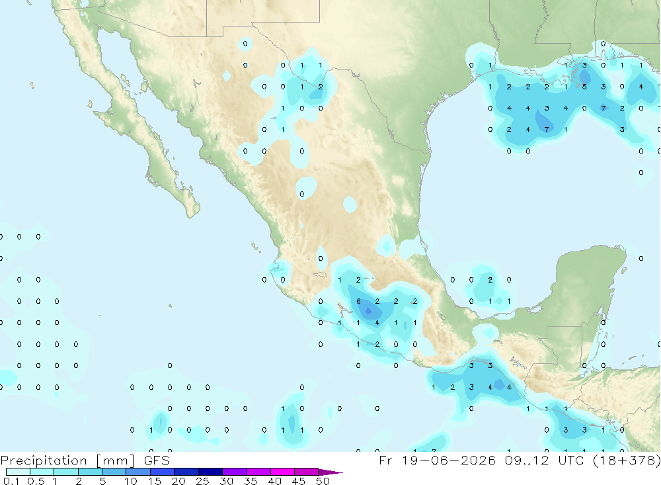Click the '30' legend scale label

point(226,481)
